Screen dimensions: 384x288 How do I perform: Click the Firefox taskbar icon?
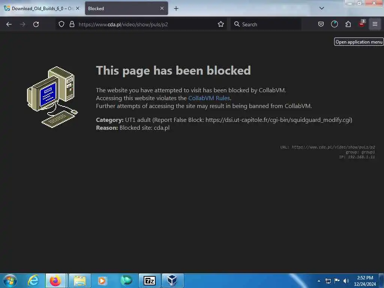point(55,280)
